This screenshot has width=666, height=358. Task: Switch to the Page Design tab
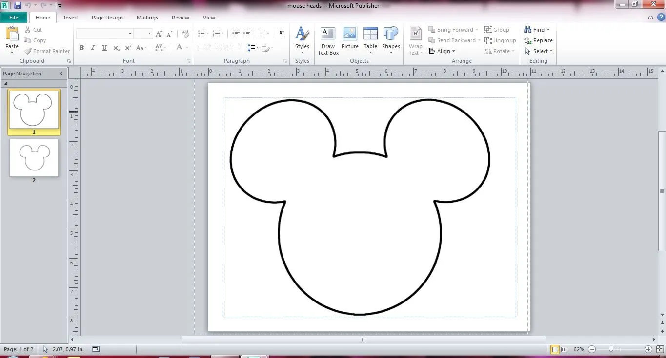(x=107, y=18)
